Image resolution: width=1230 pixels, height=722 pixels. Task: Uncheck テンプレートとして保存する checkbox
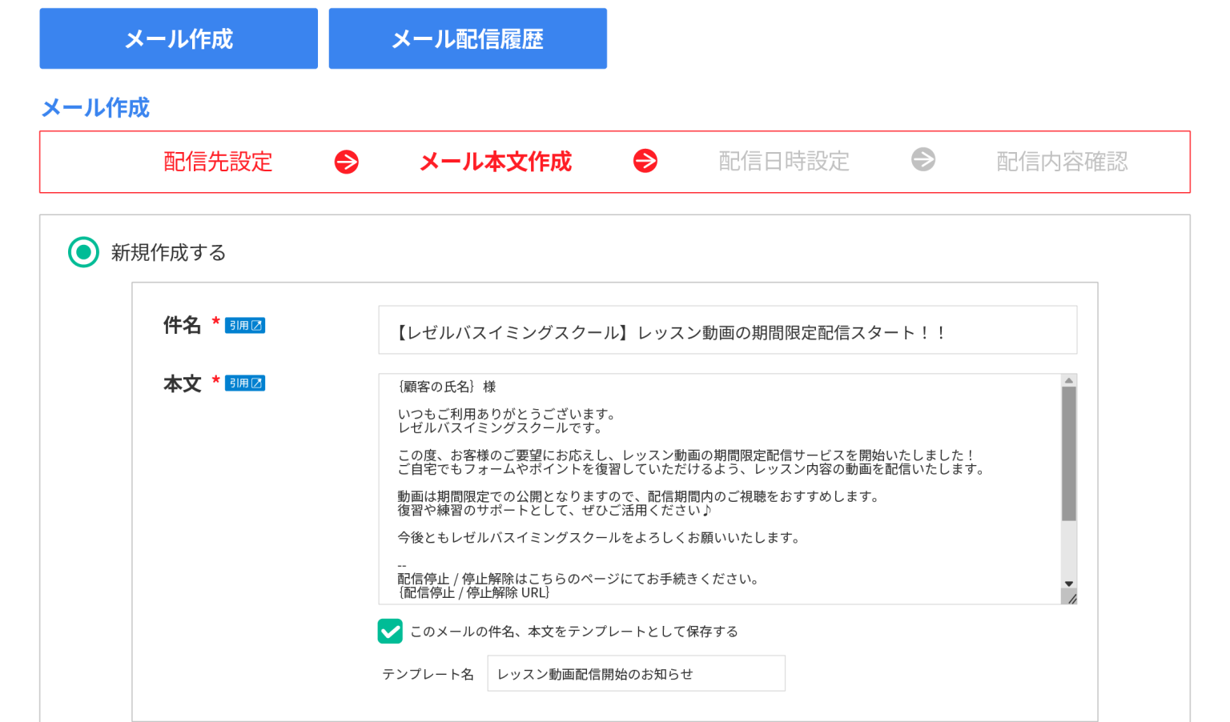390,632
